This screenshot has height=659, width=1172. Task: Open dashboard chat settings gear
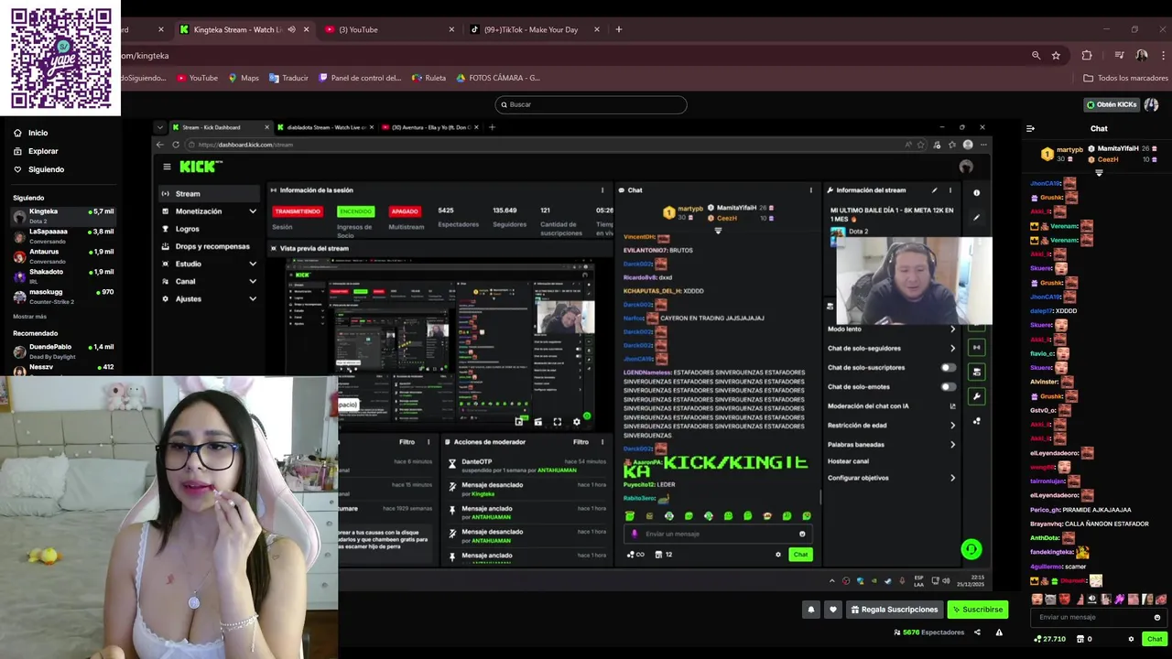click(x=778, y=554)
